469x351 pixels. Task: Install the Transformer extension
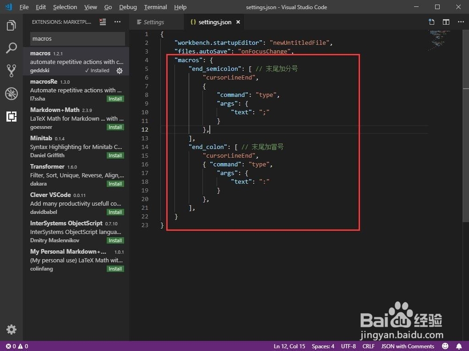(x=115, y=184)
